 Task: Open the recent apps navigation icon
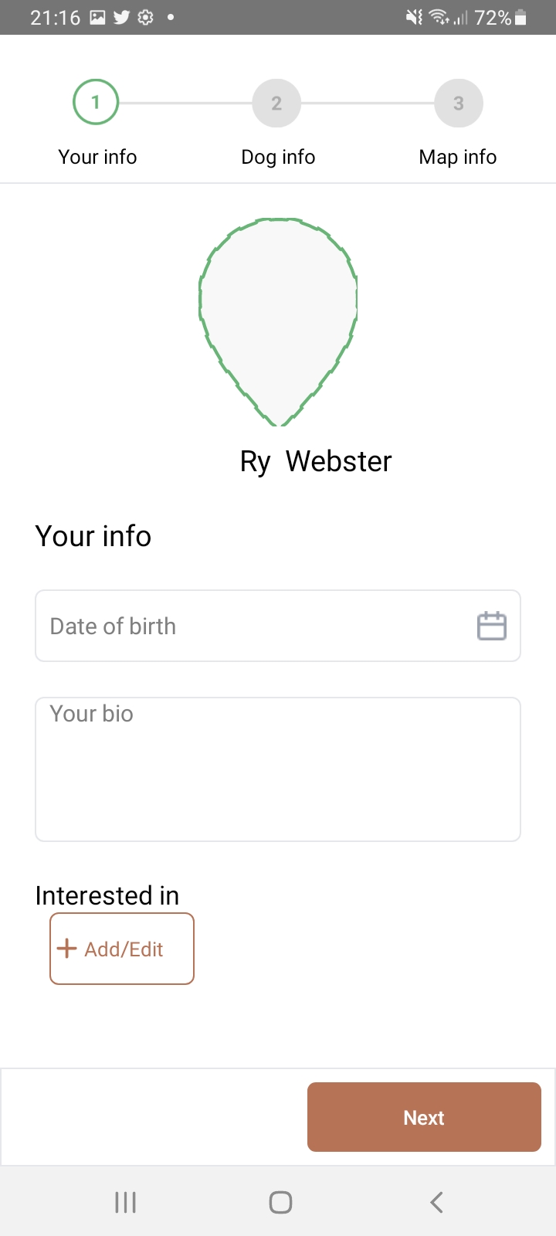pos(125,1202)
